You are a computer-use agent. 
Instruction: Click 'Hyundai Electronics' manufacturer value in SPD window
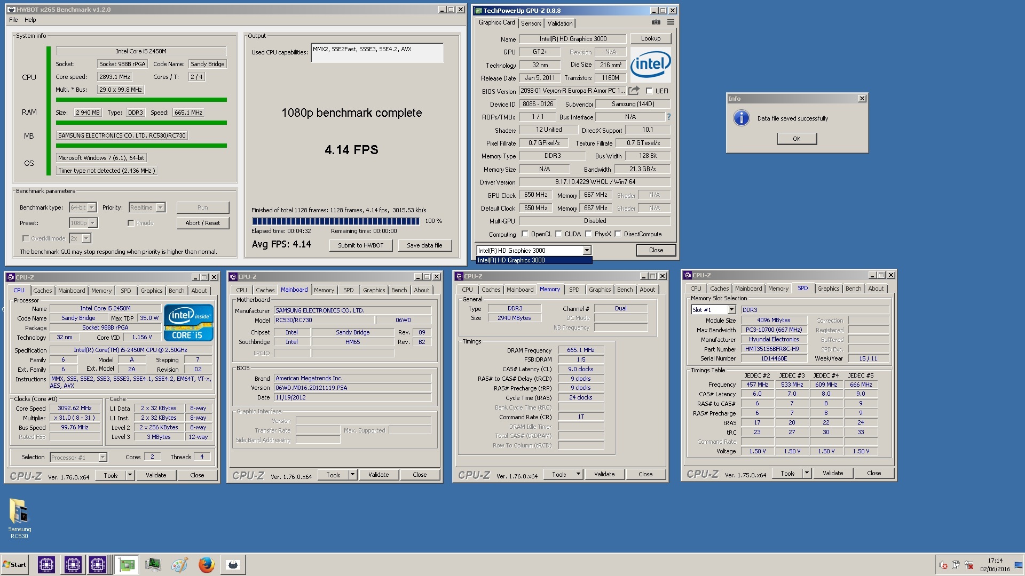(774, 339)
